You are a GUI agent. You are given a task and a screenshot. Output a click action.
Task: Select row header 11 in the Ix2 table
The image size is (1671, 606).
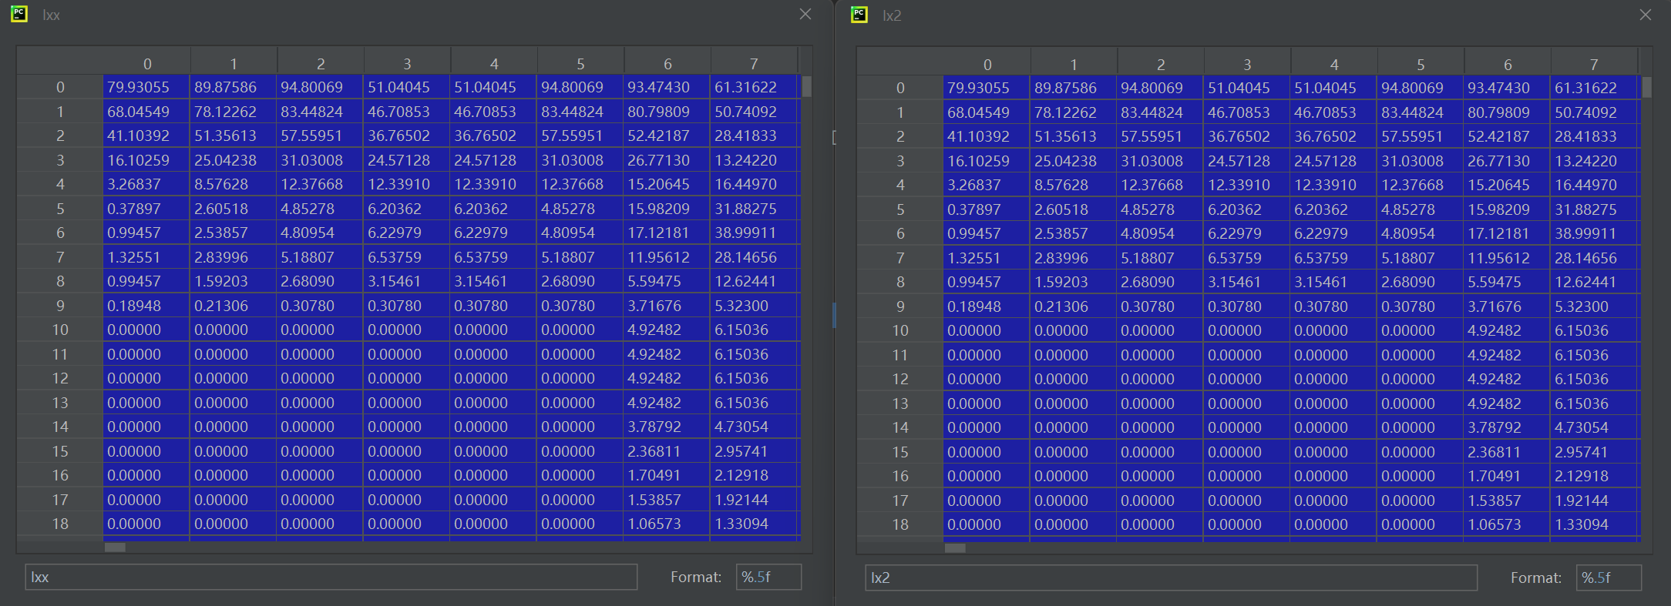pyautogui.click(x=900, y=355)
